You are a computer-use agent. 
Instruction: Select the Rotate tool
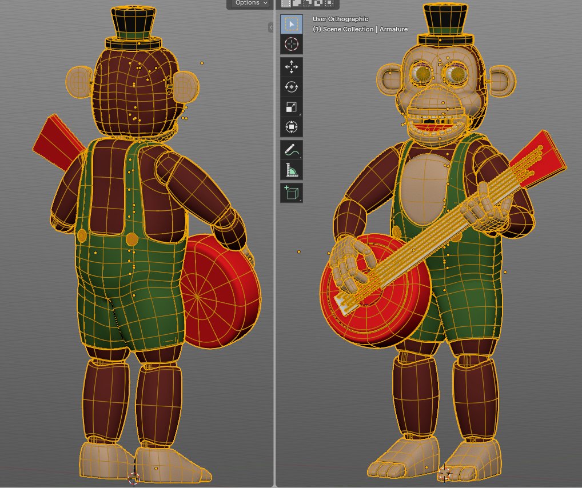pyautogui.click(x=292, y=87)
